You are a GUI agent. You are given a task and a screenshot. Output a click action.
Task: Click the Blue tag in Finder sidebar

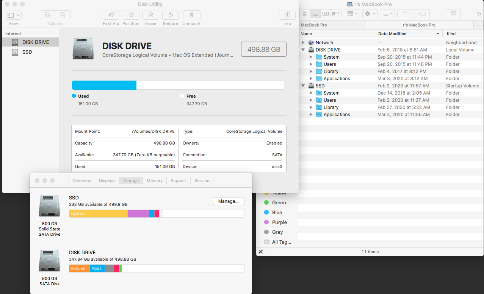coord(278,212)
